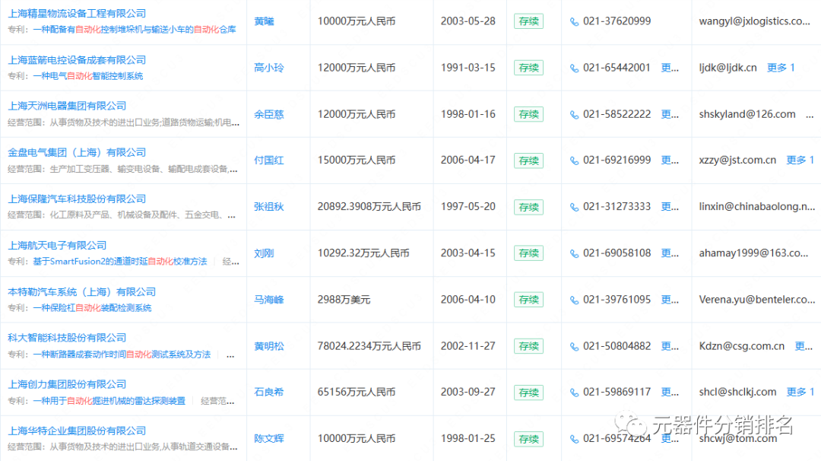Show more emails next to Kdzn@csg.com.cn
Screen dimensions: 821x461
coord(804,345)
